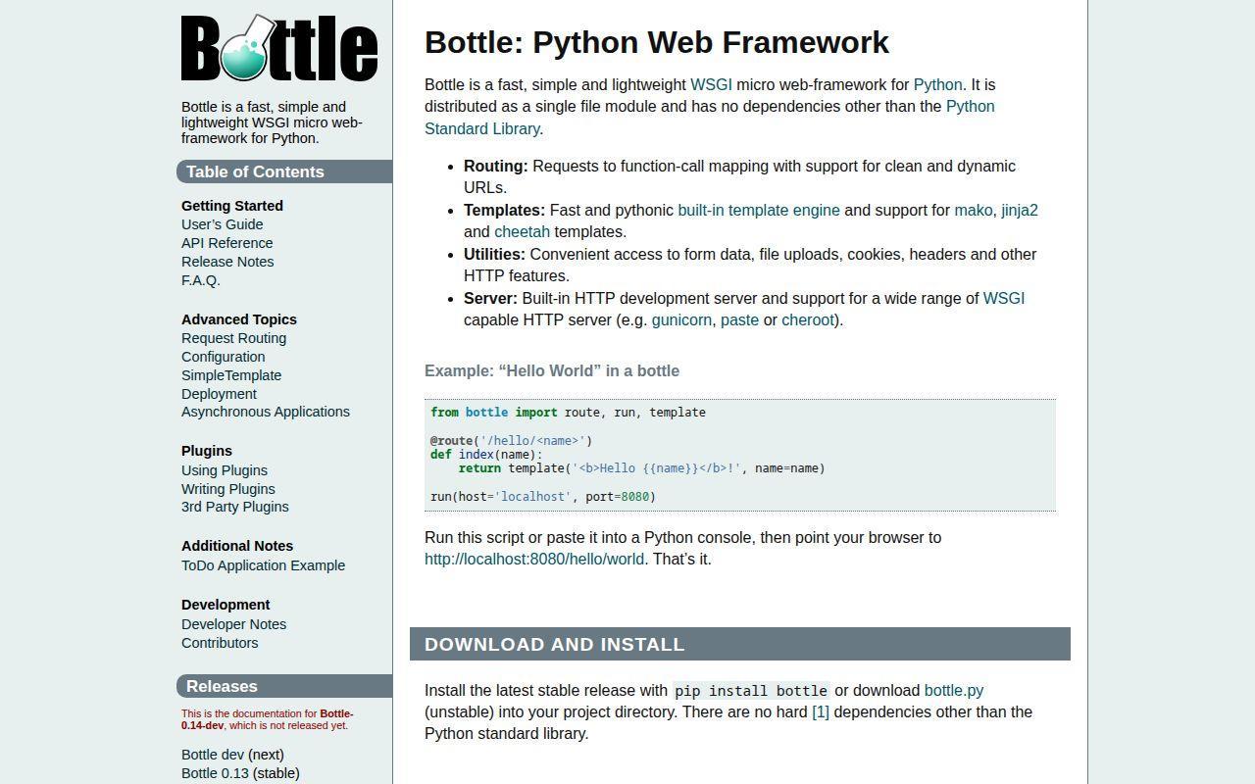This screenshot has height=784, width=1255.
Task: Click the Bottle logo in the sidebar
Action: coord(279,47)
